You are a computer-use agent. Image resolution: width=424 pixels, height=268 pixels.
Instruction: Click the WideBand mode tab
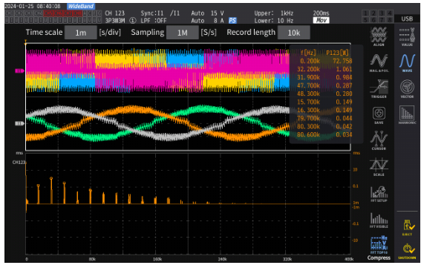[x=81, y=6]
